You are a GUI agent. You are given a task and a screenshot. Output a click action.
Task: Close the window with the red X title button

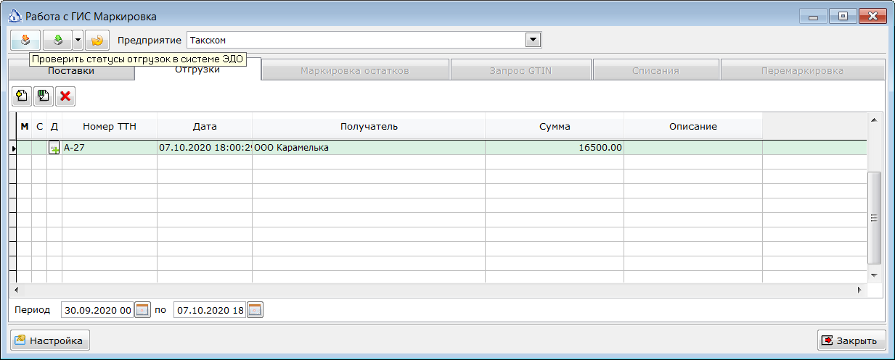(x=872, y=16)
